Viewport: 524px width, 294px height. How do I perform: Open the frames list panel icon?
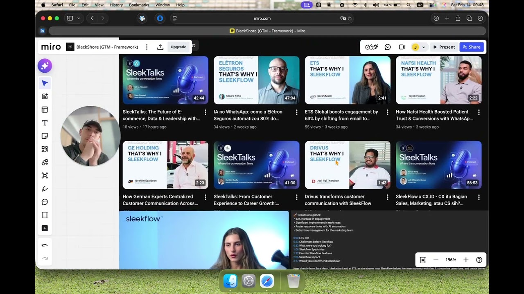[423, 260]
